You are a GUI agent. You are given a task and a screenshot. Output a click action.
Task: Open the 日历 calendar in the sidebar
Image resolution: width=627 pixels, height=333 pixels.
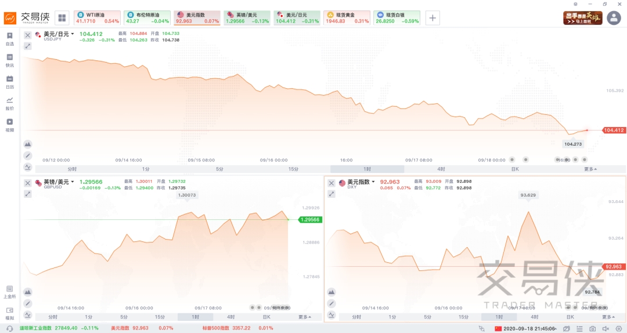(x=9, y=81)
